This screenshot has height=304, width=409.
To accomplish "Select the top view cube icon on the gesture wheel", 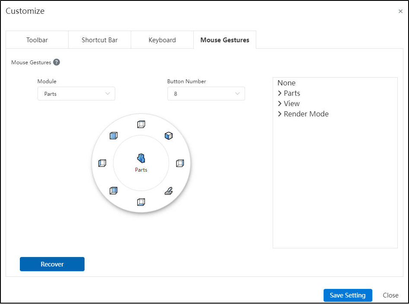I will 141,124.
